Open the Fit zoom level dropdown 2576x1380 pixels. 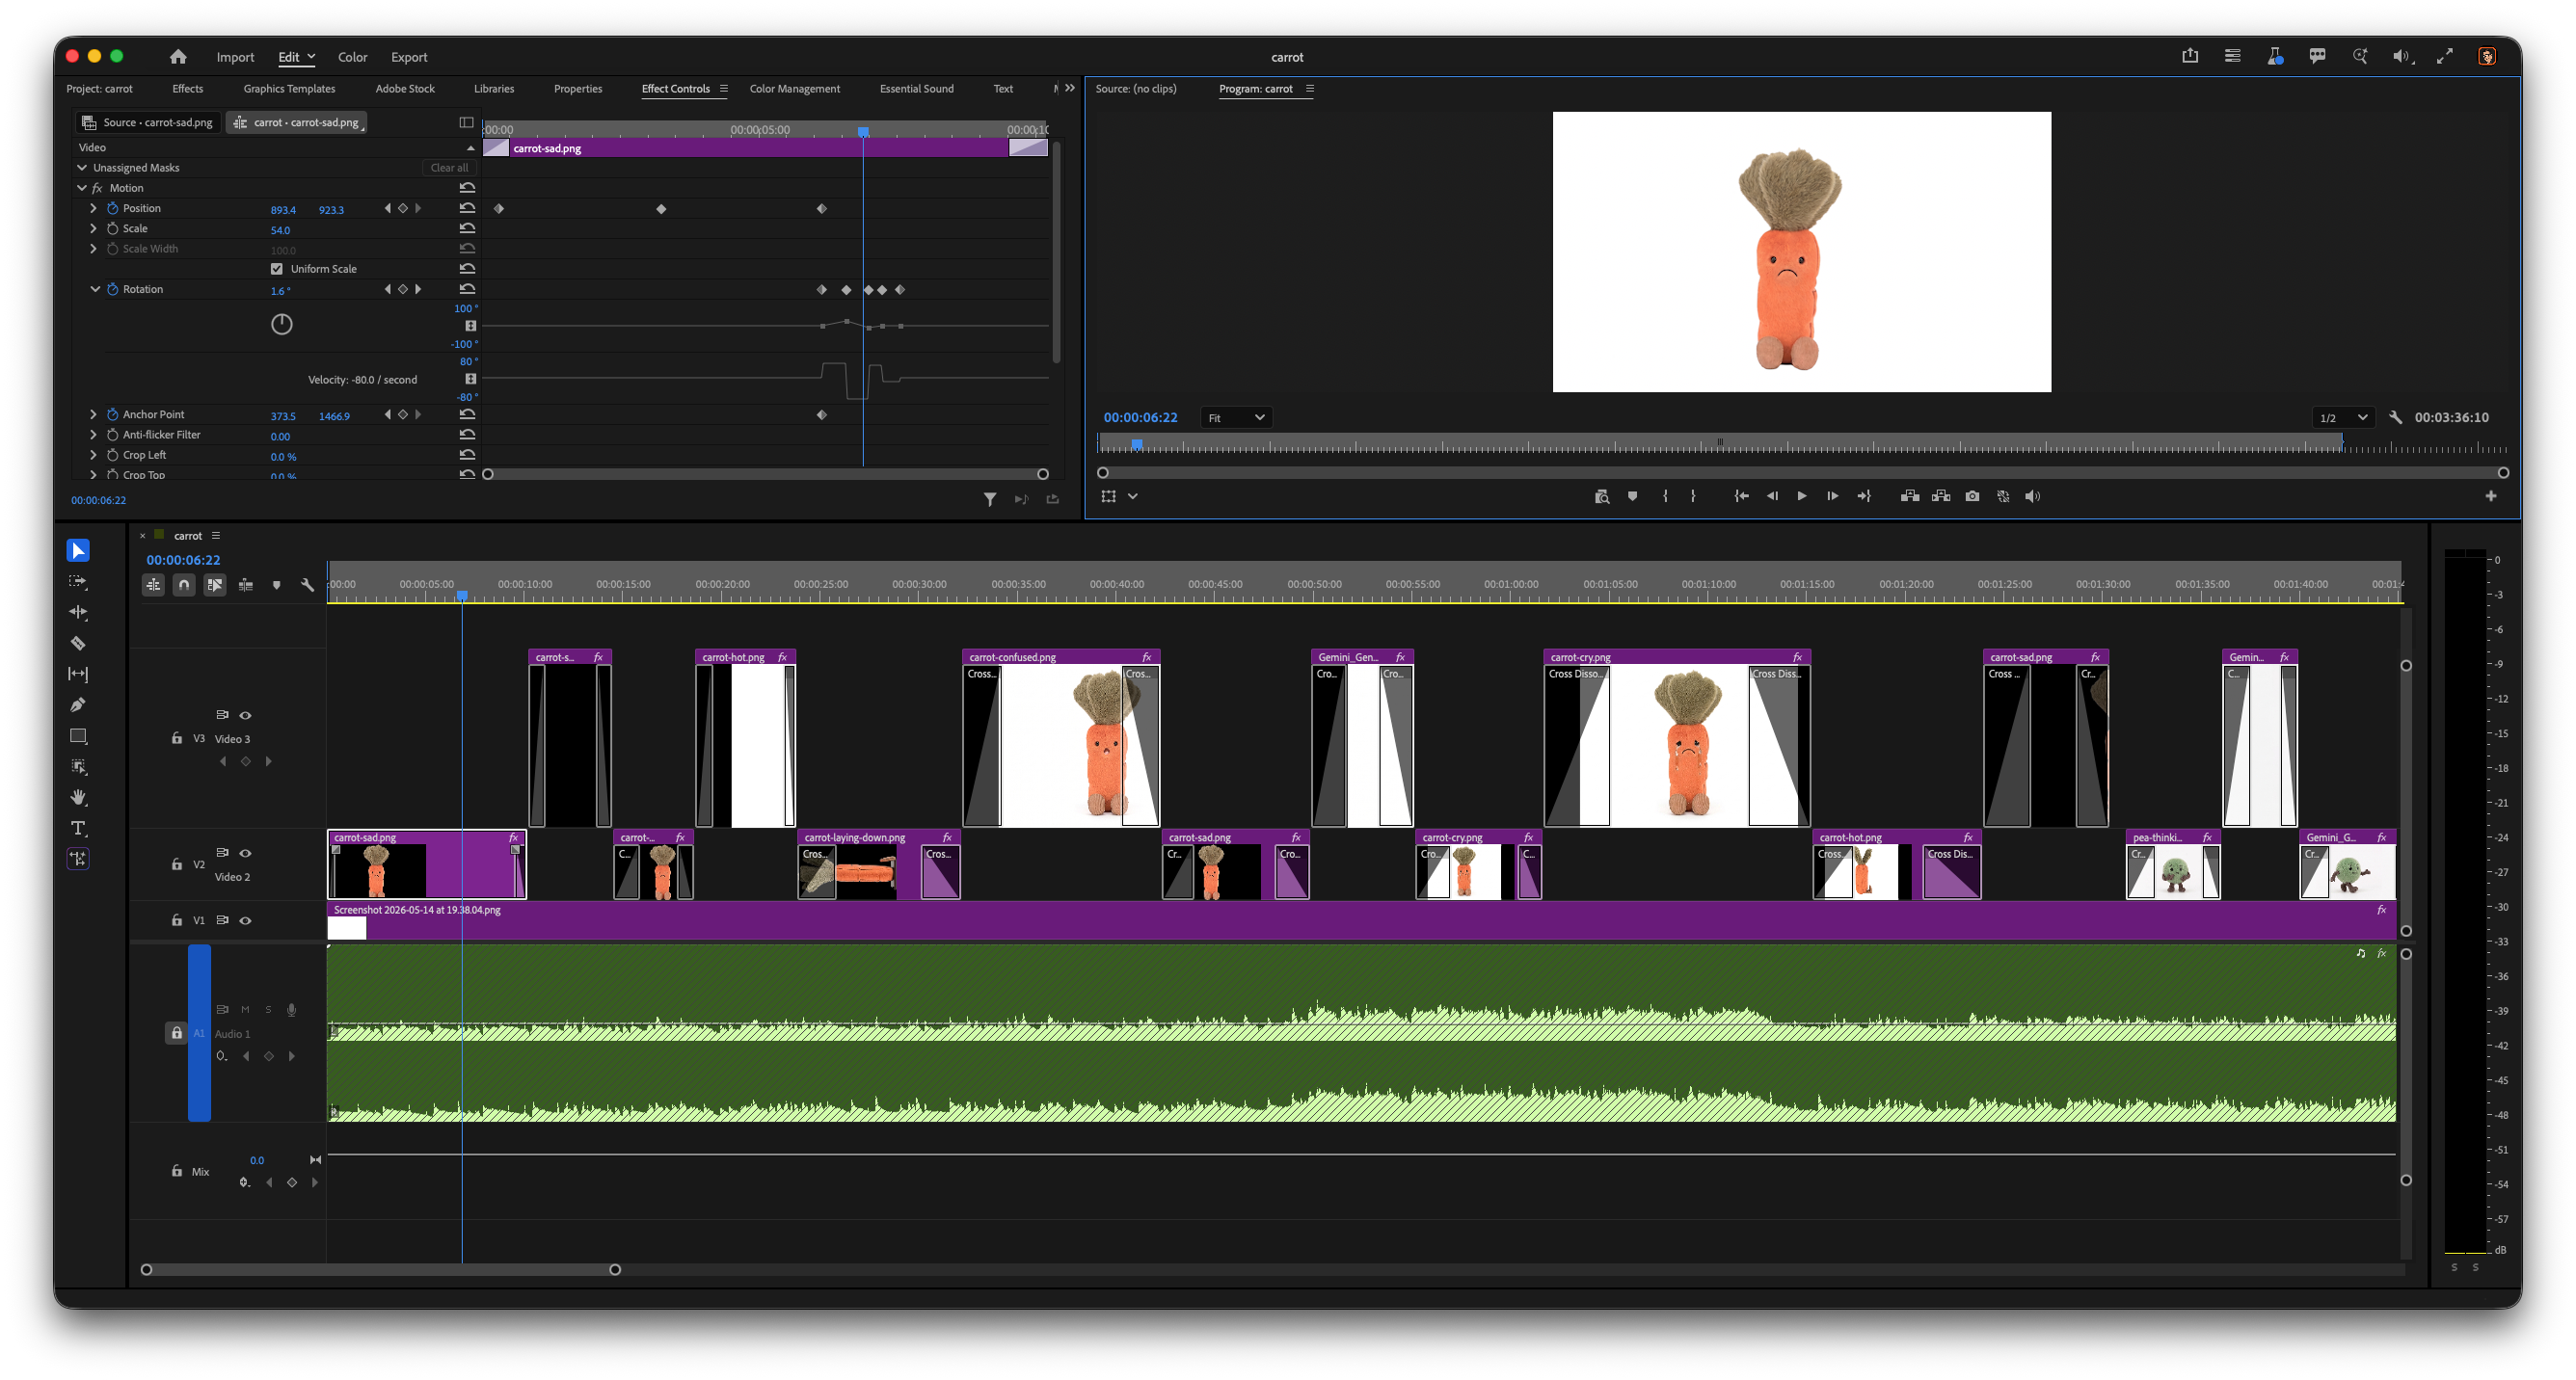click(1236, 417)
